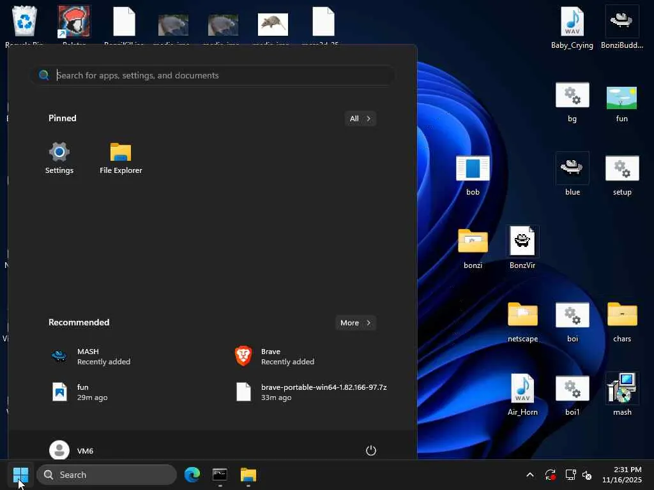Open File Explorer on the taskbar
Image resolution: width=654 pixels, height=490 pixels.
[x=248, y=475]
